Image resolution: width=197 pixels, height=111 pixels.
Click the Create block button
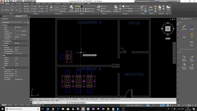point(104,6)
